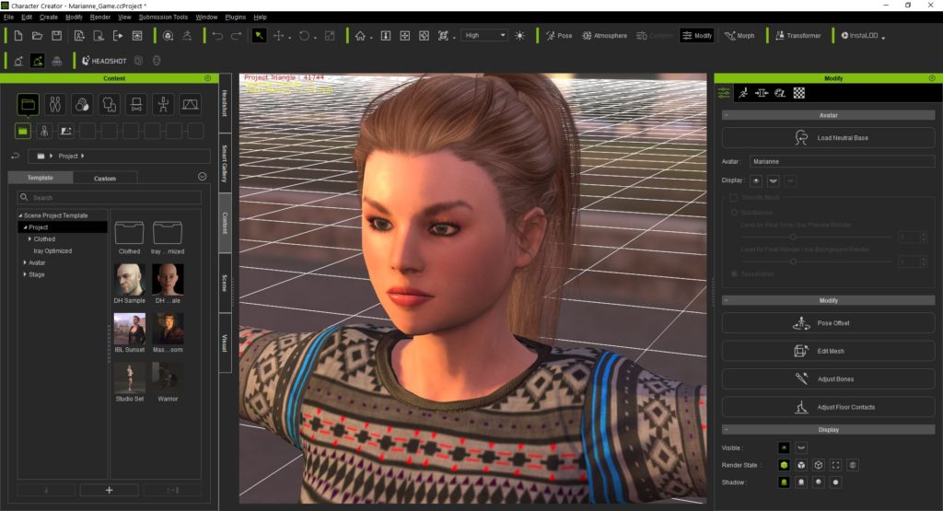Screen dimensions: 943x511
Task: Expand the Clothed tree node
Action: coord(30,239)
